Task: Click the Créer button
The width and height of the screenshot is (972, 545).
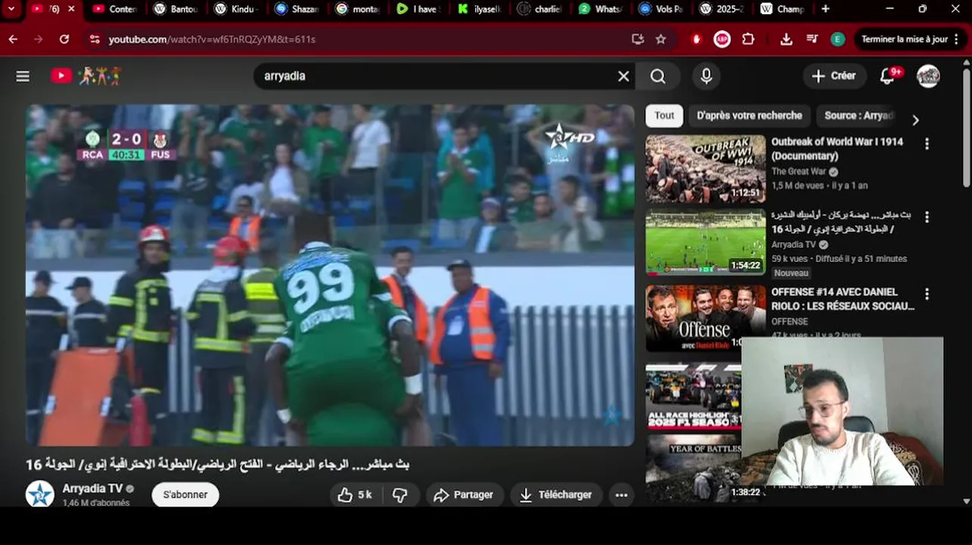Action: tap(834, 76)
